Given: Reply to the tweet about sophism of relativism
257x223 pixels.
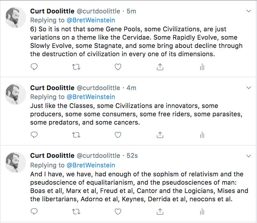Looking at the screenshot, I should pyautogui.click(x=34, y=211).
